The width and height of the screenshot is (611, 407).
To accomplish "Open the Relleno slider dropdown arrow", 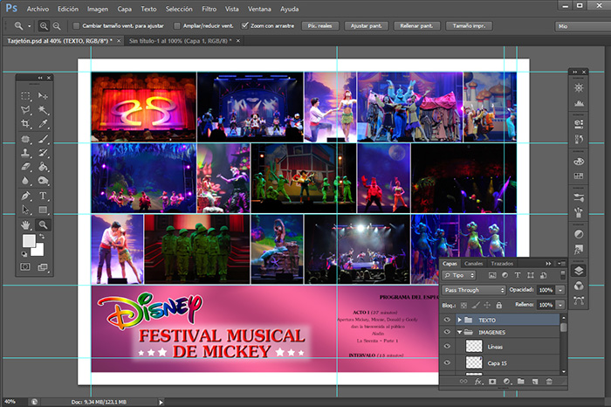I will [x=560, y=305].
